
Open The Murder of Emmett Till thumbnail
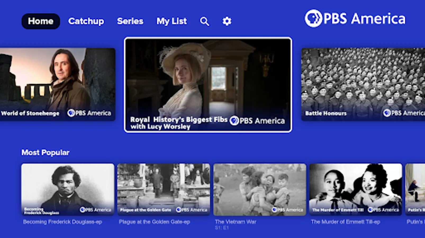click(356, 189)
